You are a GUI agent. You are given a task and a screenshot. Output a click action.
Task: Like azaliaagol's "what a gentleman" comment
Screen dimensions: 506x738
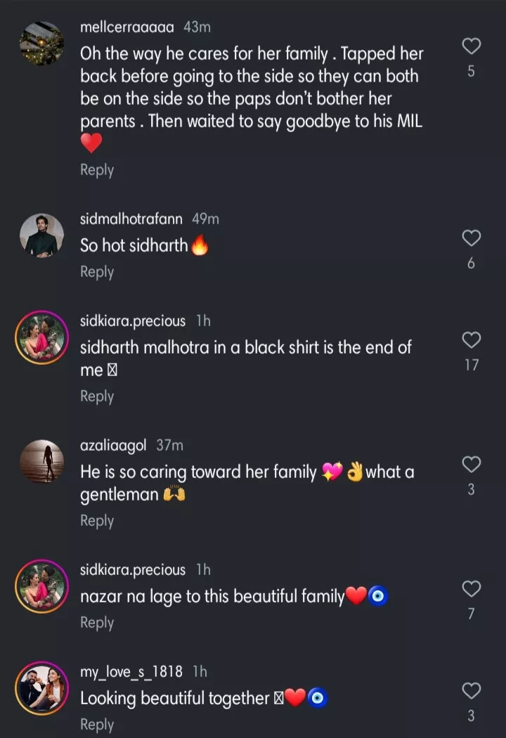(x=471, y=465)
